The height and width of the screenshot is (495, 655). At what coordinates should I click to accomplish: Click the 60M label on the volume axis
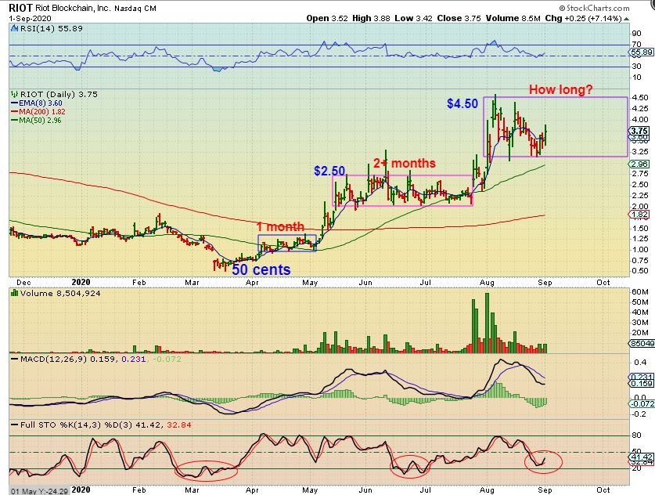640,292
